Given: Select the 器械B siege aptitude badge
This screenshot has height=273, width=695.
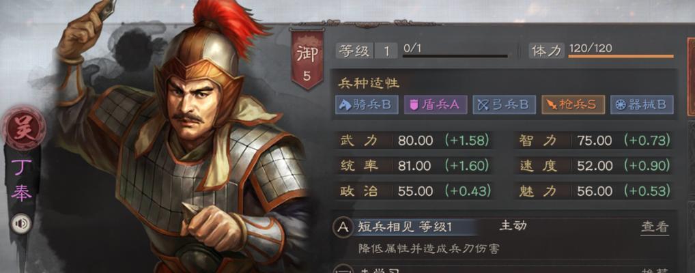Looking at the screenshot, I should tap(642, 104).
